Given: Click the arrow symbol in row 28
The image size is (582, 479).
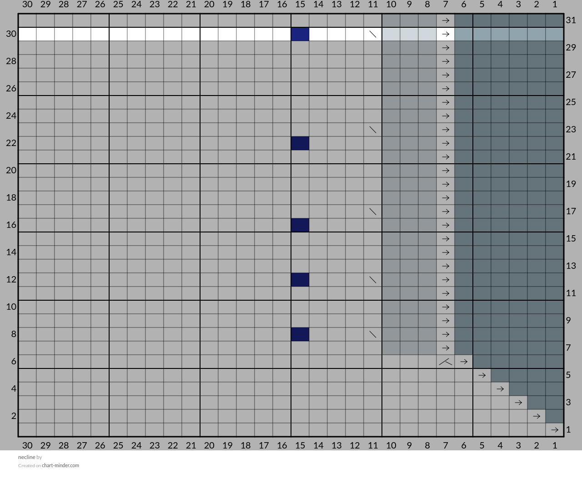Looking at the screenshot, I should click(446, 61).
